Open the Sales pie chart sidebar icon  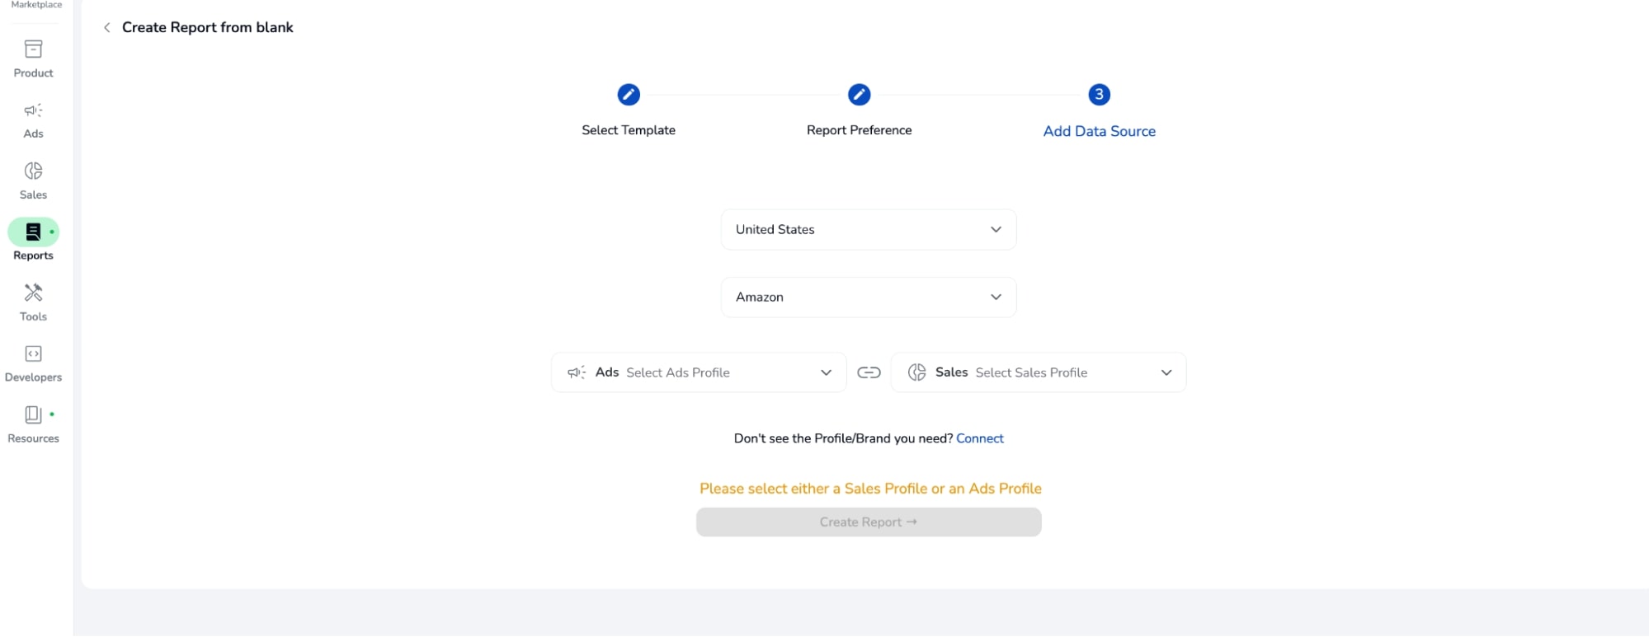point(33,171)
